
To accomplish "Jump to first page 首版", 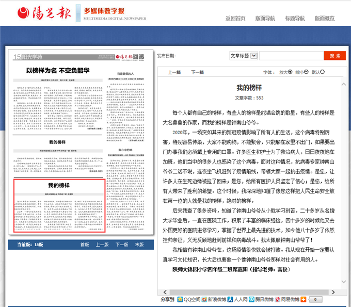I will (x=85, y=245).
